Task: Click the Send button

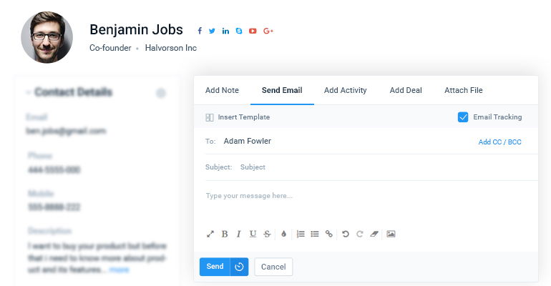Action: tap(215, 267)
